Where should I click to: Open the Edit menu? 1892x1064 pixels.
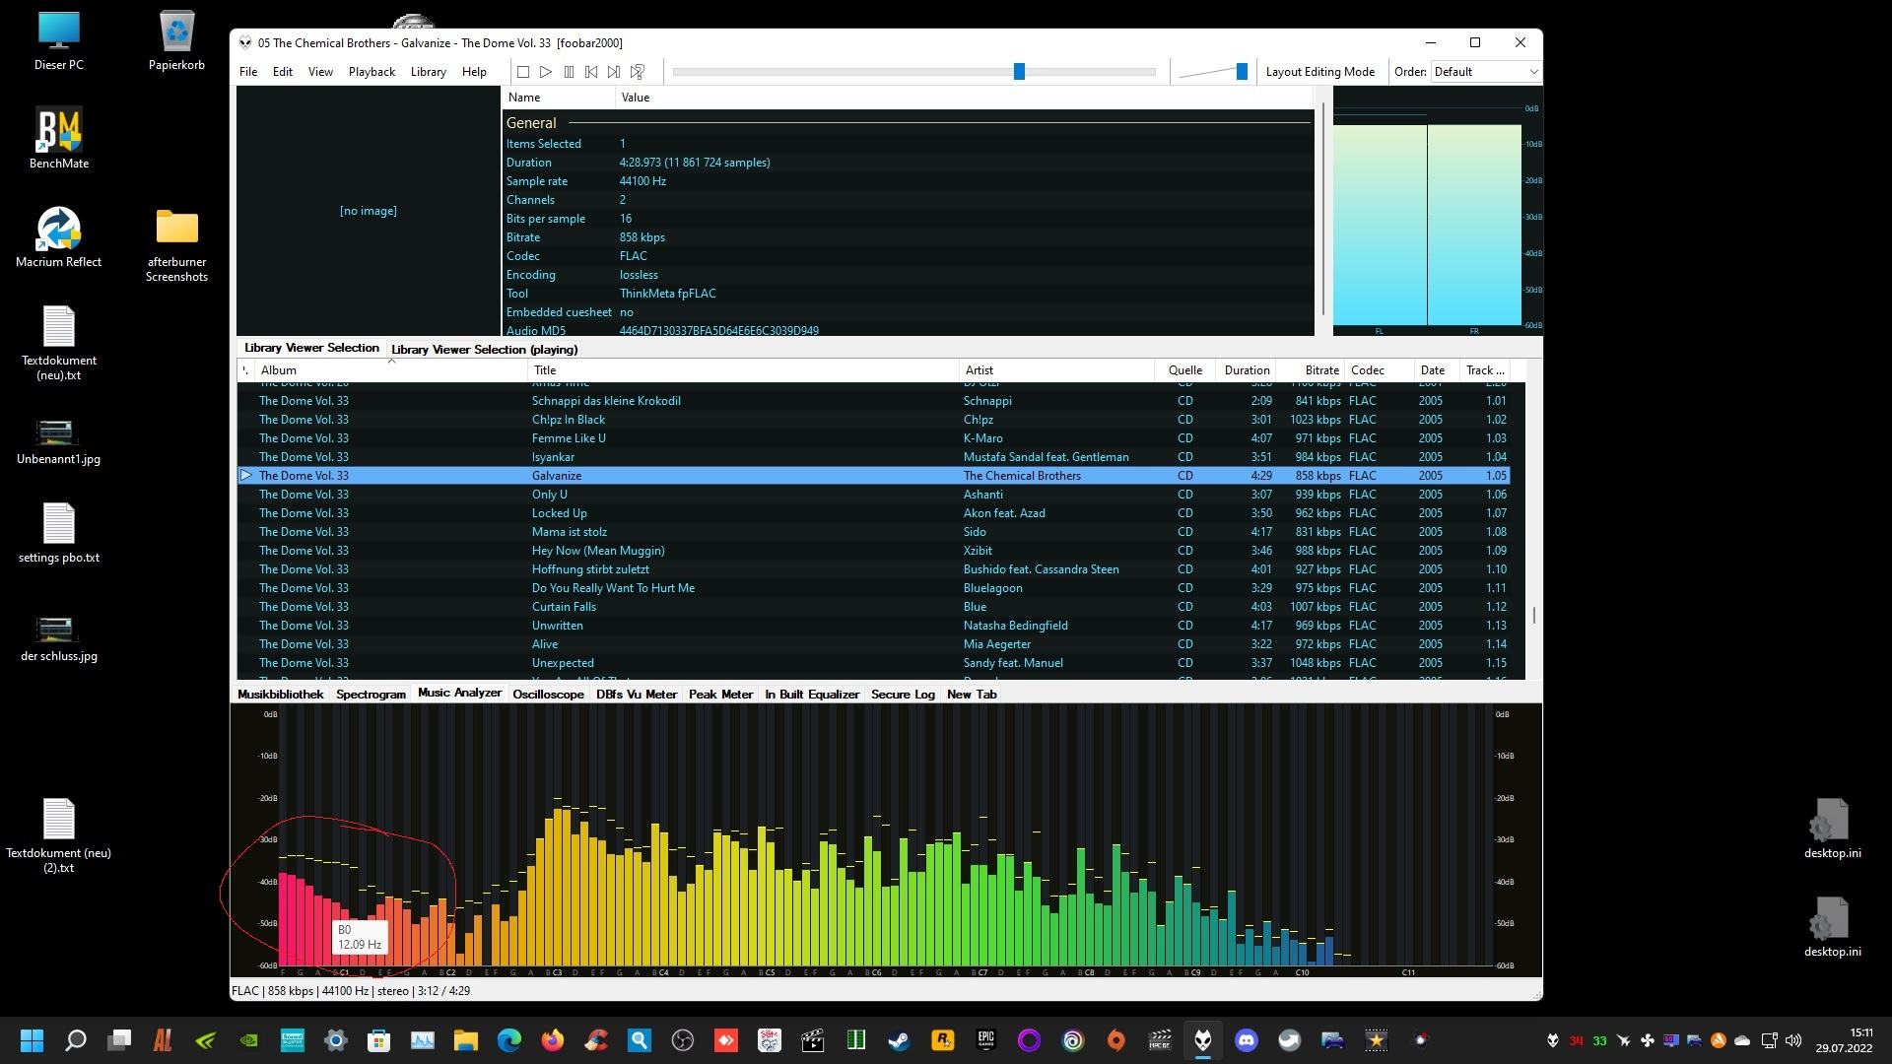tap(283, 72)
